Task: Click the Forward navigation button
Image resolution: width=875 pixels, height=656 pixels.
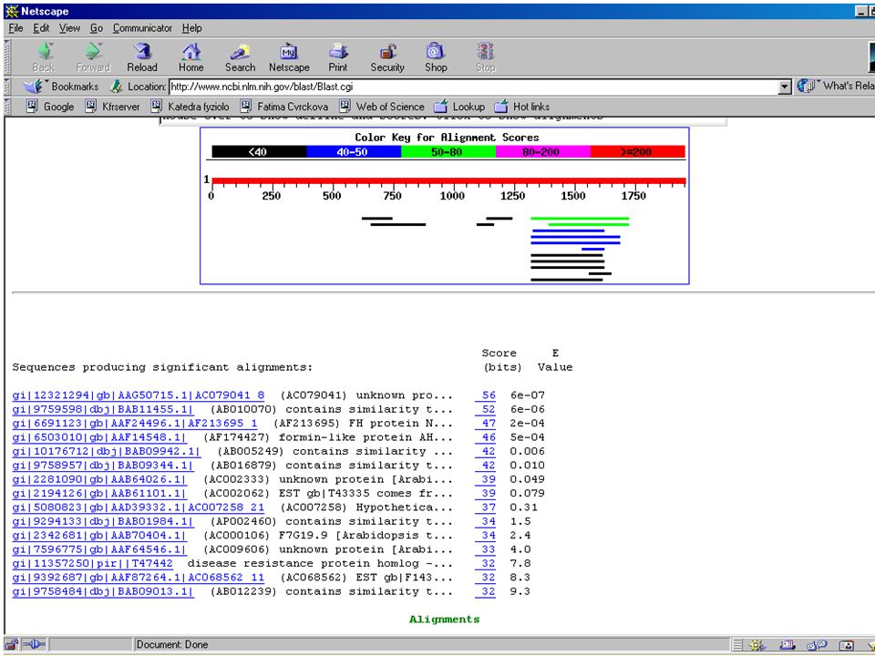Action: tap(93, 57)
